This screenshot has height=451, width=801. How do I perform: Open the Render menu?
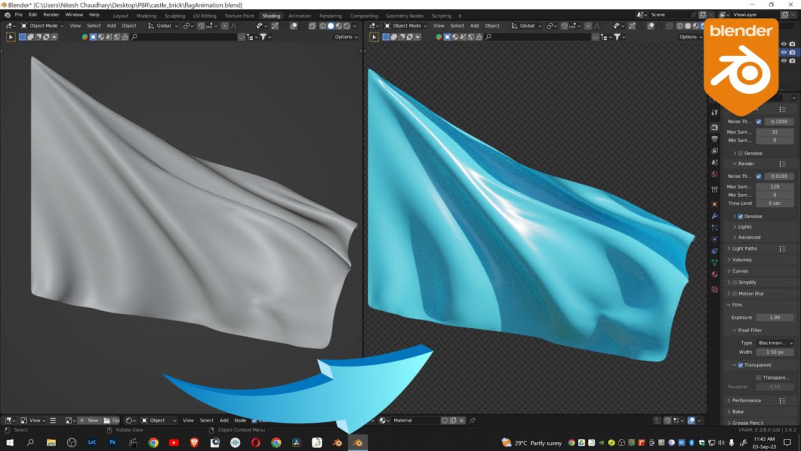[x=51, y=15]
